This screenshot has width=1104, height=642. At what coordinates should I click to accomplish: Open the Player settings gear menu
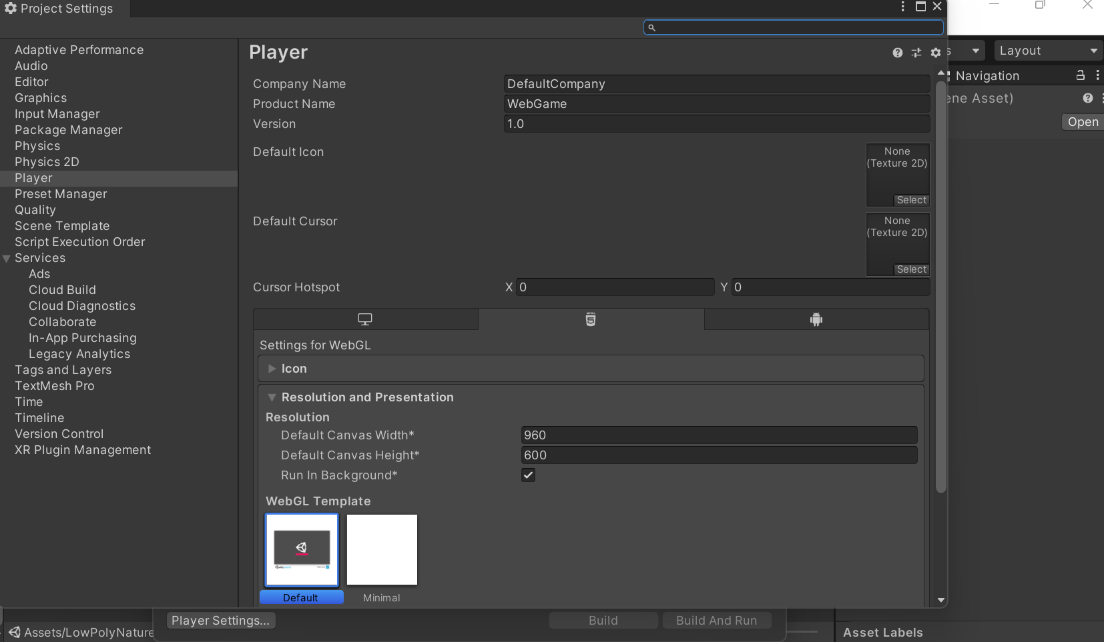pos(936,53)
